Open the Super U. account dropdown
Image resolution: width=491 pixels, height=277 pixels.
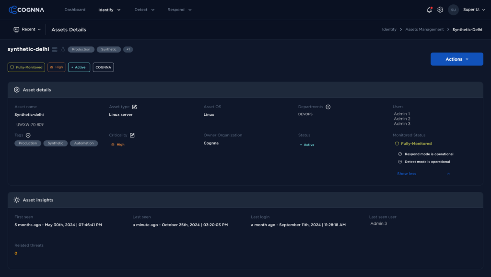coord(474,10)
